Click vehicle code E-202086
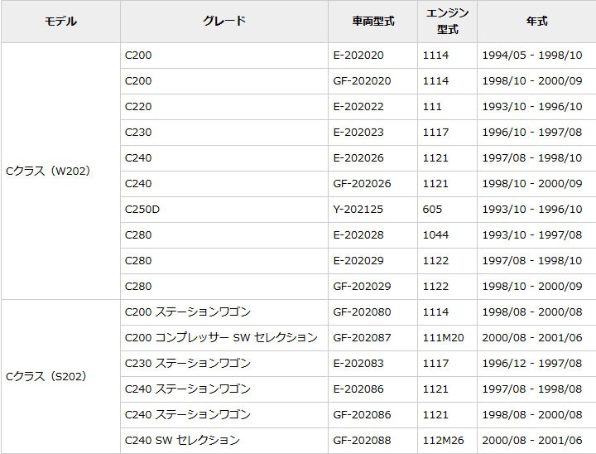 tap(358, 389)
